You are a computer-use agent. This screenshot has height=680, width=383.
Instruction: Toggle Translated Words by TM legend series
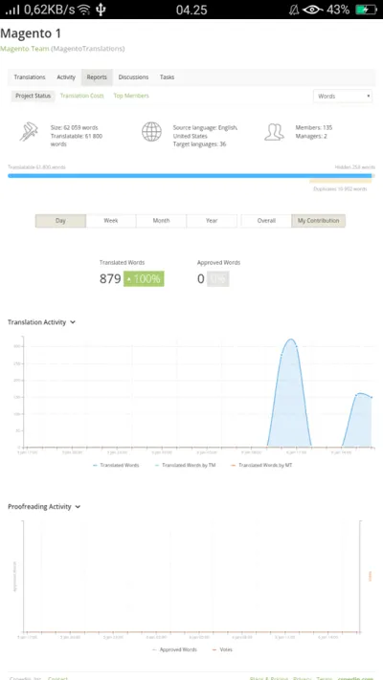[185, 465]
